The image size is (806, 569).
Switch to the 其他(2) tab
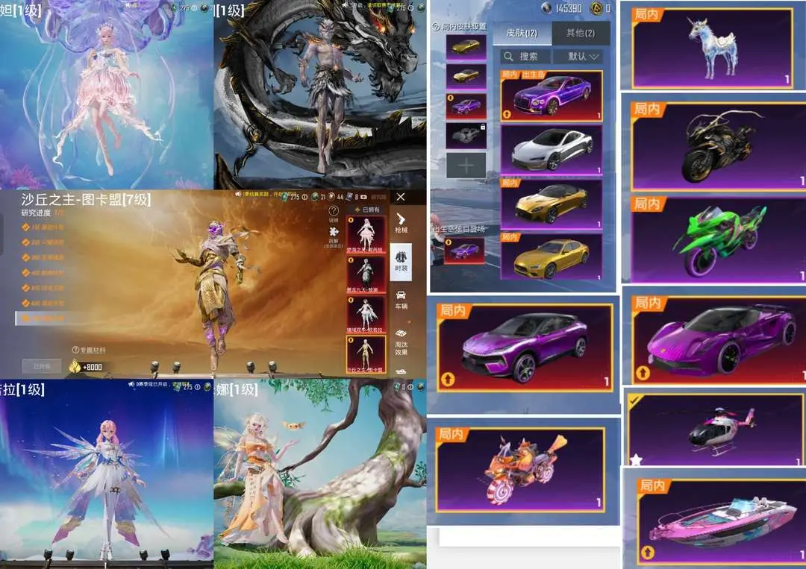click(x=581, y=34)
